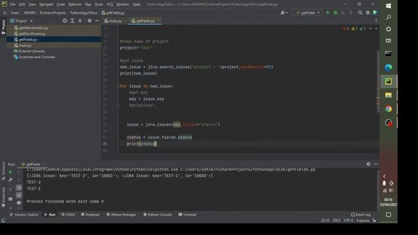Screen dimensions: 418x235
Task: Open the Version Control tool window
Action: click(24, 215)
